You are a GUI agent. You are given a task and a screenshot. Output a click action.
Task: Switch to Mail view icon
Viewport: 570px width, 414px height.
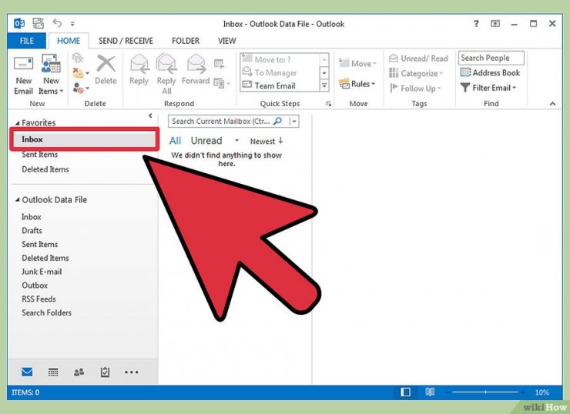[x=27, y=372]
